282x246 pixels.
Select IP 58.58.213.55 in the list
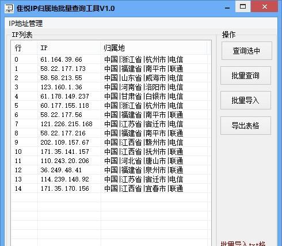[x=61, y=78]
